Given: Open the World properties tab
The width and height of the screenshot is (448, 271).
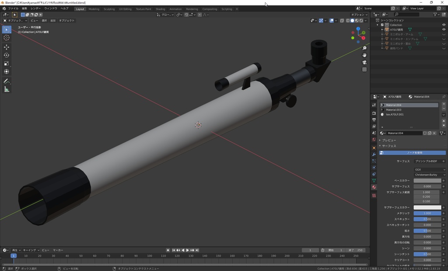Looking at the screenshot, I should [374, 140].
